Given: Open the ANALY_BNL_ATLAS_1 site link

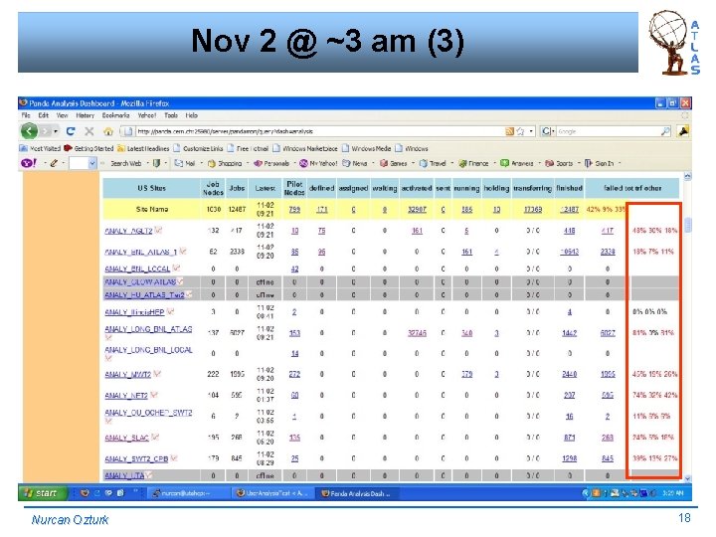Looking at the screenshot, I should (140, 252).
